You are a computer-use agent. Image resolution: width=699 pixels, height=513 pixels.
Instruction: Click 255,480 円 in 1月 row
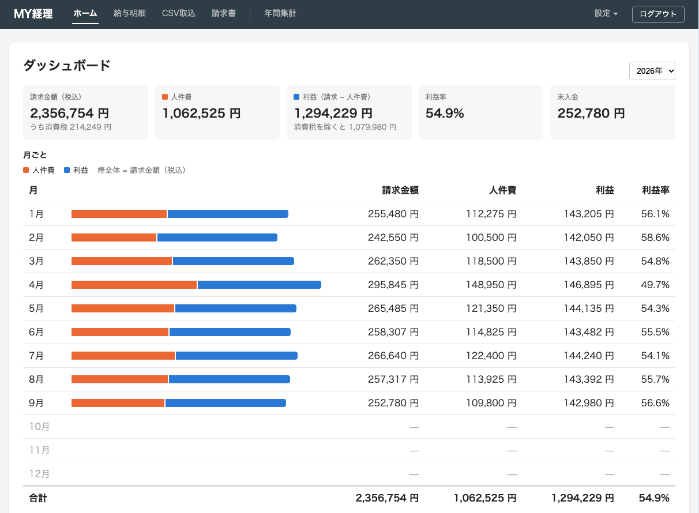click(393, 214)
